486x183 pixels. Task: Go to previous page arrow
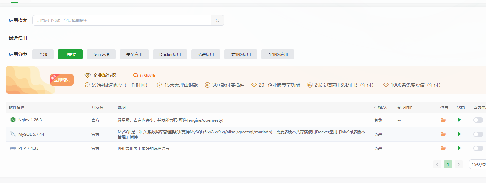click(437, 164)
